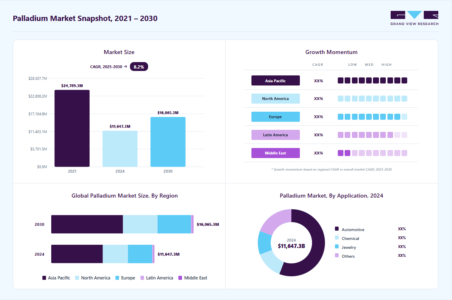452x300 pixels.
Task: Click the Latin America growth momentum label
Action: (275, 135)
